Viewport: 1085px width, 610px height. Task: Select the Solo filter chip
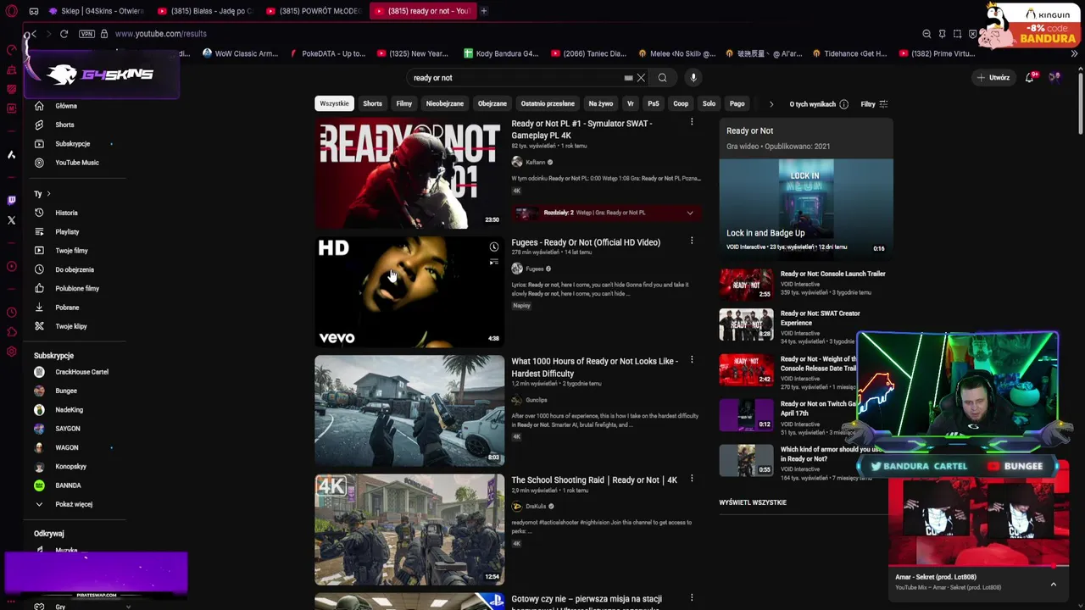coord(709,103)
